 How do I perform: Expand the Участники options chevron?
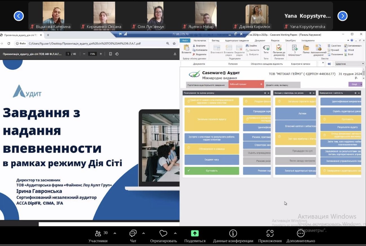click(115, 233)
